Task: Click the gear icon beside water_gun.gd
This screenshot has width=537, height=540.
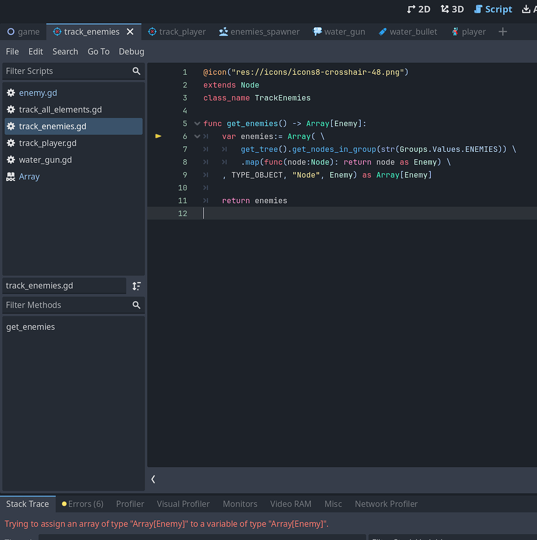Action: (x=11, y=159)
